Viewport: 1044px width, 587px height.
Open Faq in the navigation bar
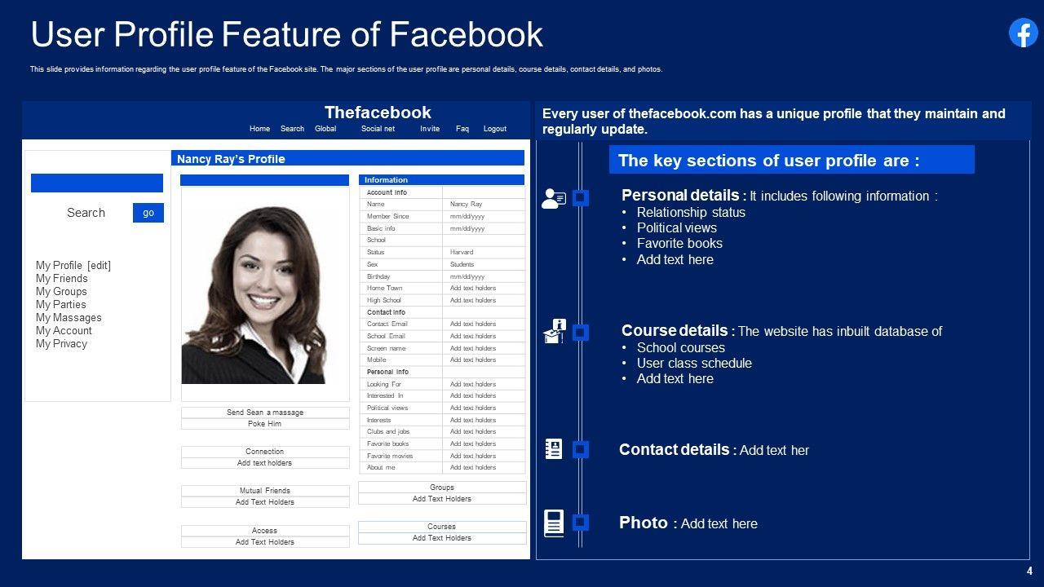click(x=462, y=129)
